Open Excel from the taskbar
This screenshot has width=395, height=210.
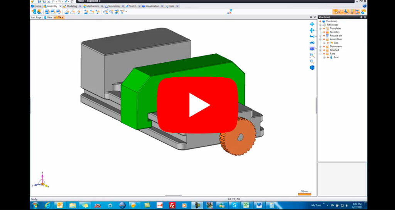[x=246, y=205]
